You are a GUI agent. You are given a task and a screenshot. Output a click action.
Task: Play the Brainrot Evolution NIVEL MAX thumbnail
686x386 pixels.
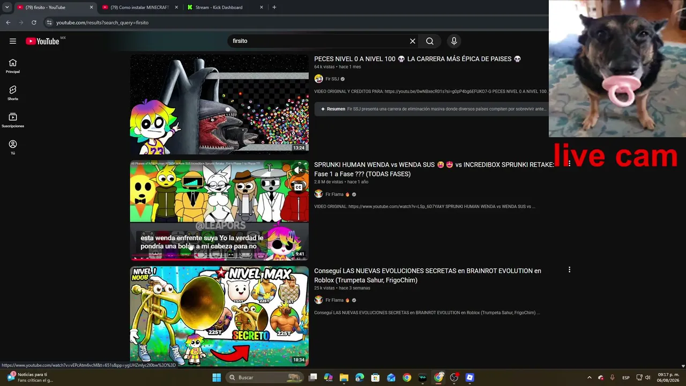pyautogui.click(x=219, y=316)
